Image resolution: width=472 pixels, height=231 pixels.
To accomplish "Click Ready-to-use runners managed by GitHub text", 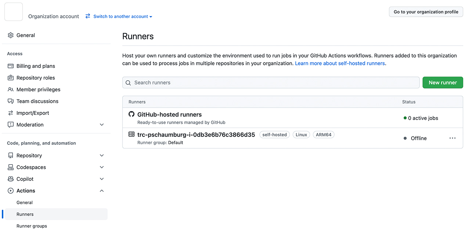I will pyautogui.click(x=181, y=122).
